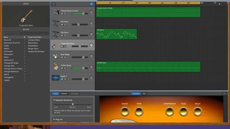This screenshot has width=230, height=129.
Task: Solo the second FM Piano track
Action: tap(65, 35)
